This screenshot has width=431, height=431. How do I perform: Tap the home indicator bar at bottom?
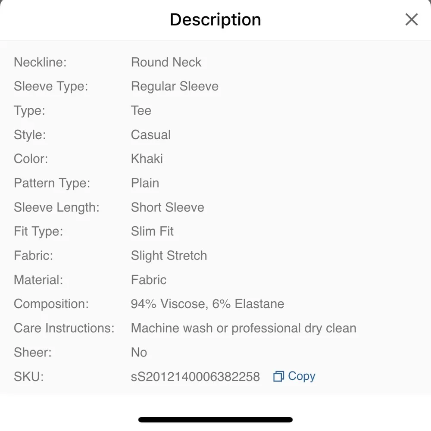215,419
